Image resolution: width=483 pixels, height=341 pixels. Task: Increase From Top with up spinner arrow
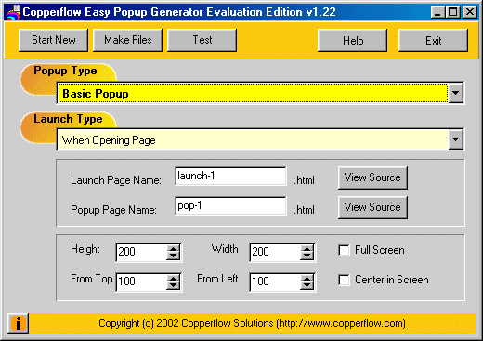(173, 278)
